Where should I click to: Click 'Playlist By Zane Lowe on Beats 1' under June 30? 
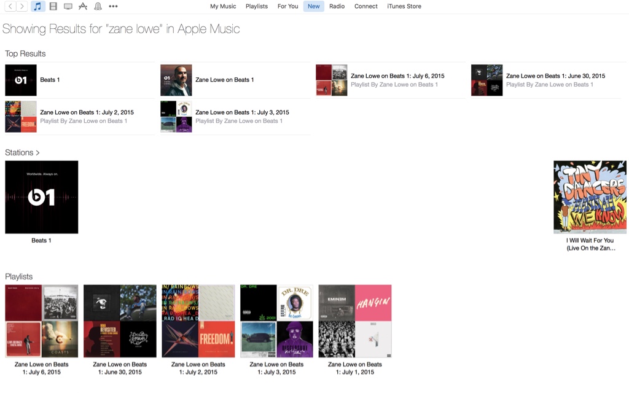tap(550, 85)
